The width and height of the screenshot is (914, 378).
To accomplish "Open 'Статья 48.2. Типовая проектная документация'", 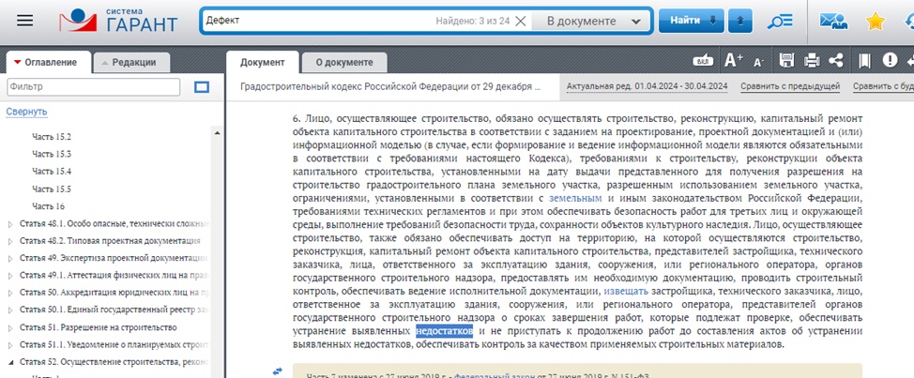I will 110,240.
